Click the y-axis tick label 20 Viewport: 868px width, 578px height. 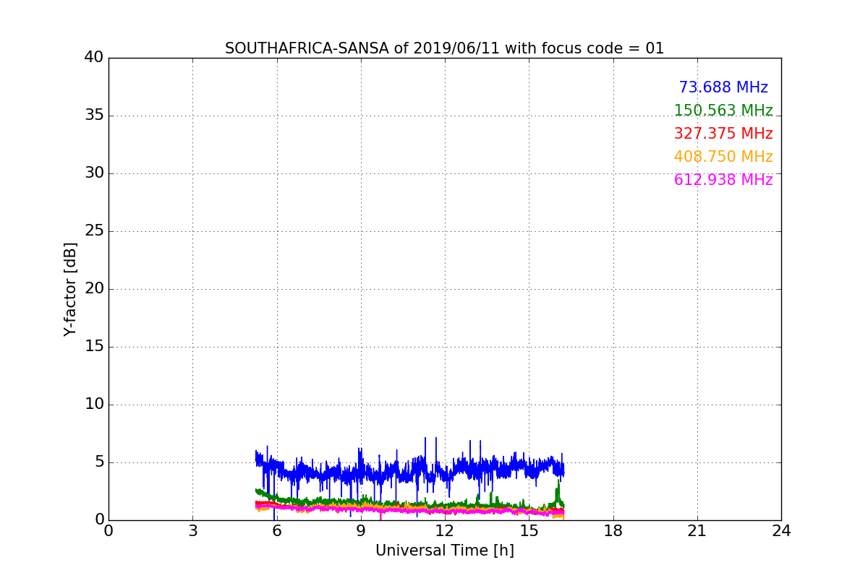tap(94, 289)
